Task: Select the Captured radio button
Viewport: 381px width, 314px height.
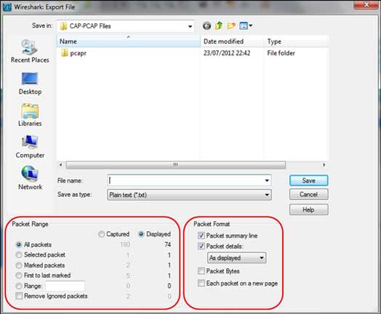Action: [x=101, y=234]
